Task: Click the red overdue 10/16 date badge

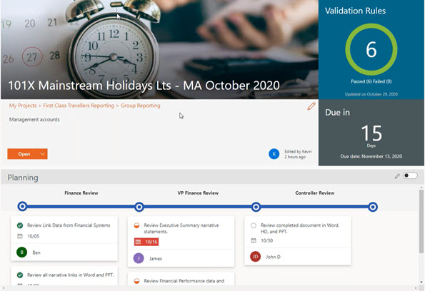Action: pos(146,242)
